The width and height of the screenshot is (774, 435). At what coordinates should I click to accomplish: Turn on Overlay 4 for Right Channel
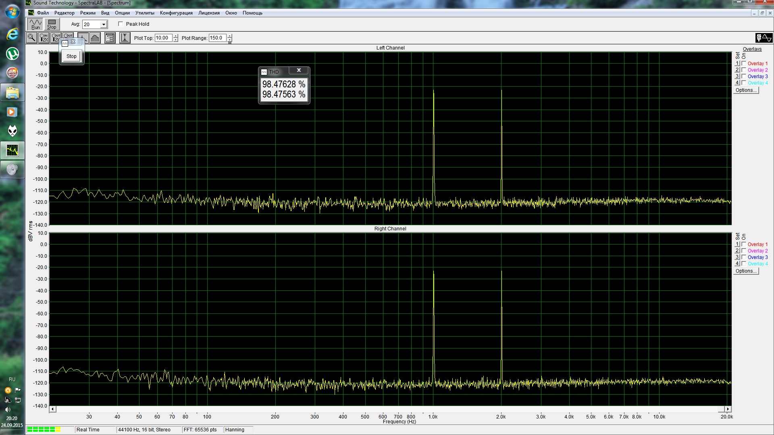[744, 263]
